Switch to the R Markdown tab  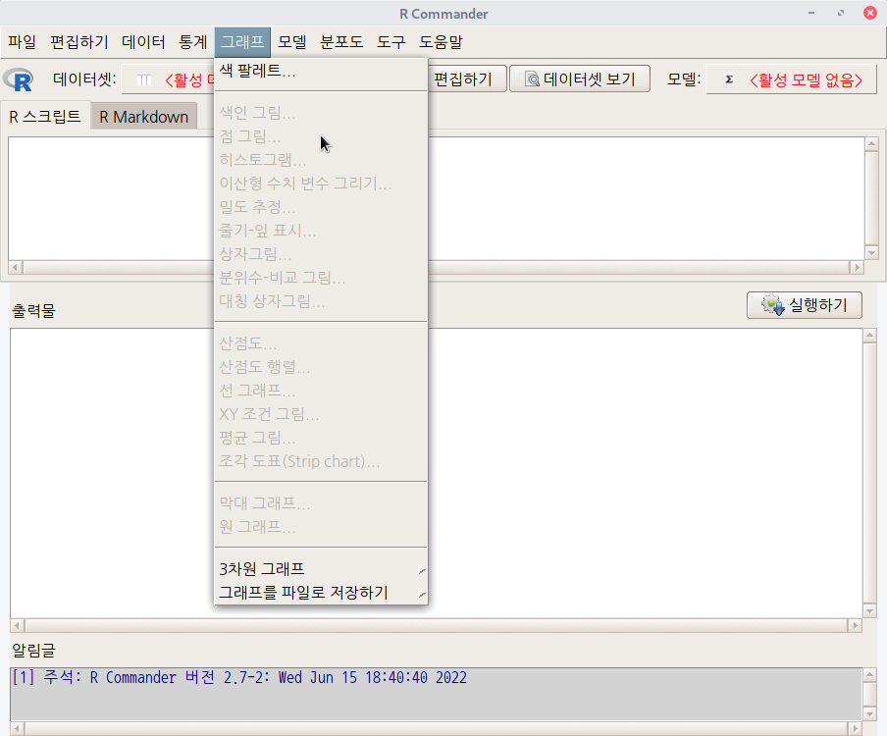(143, 117)
